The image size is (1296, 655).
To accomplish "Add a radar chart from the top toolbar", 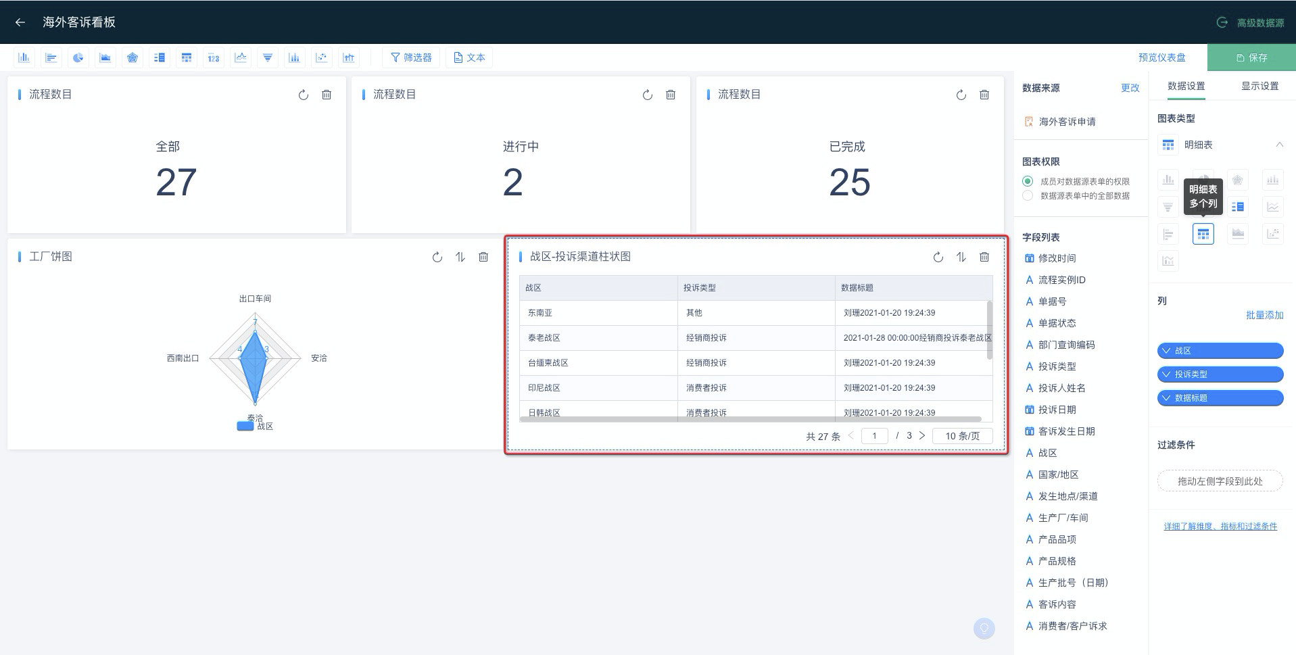I will (x=133, y=57).
